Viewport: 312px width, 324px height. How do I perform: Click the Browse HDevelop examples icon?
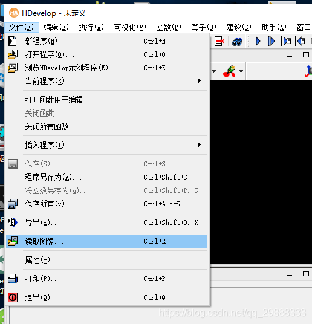pyautogui.click(x=13, y=68)
